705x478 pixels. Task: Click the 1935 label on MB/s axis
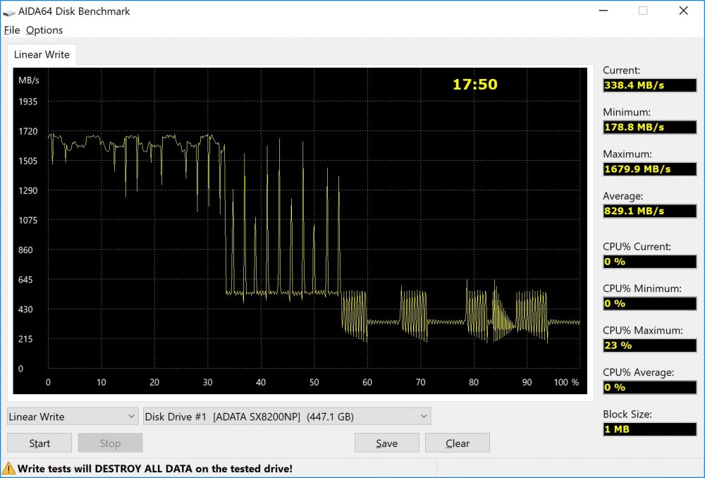click(x=28, y=102)
